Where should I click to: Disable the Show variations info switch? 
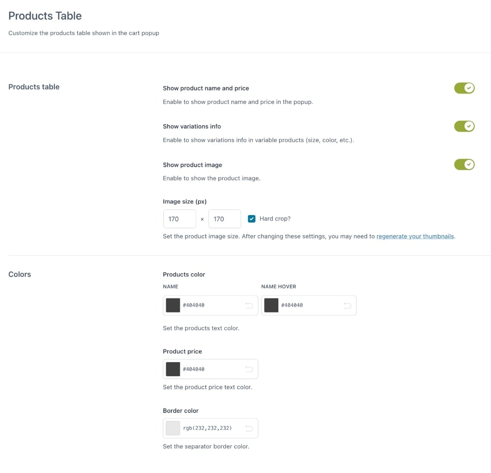[464, 126]
